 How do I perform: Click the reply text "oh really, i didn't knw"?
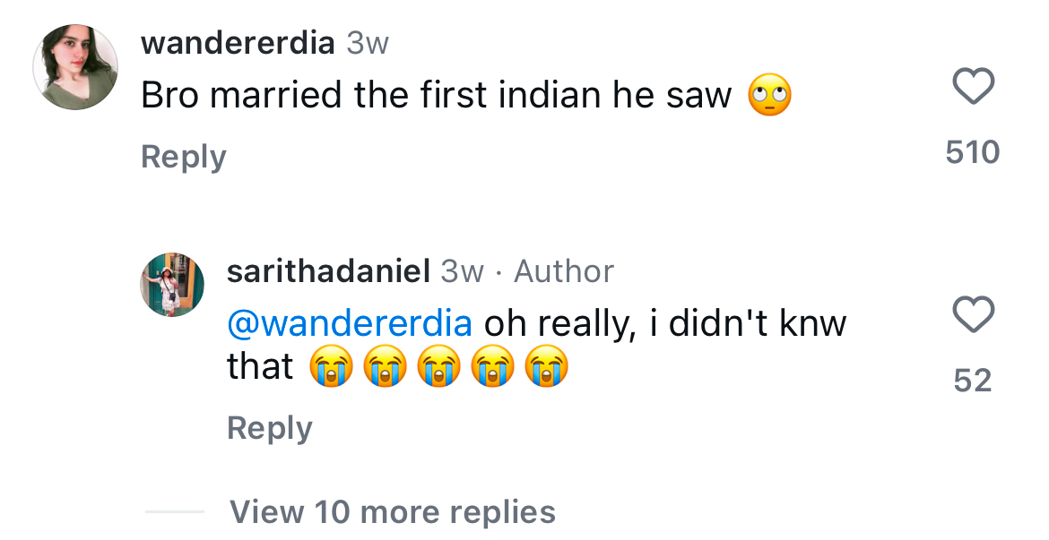coord(665,324)
